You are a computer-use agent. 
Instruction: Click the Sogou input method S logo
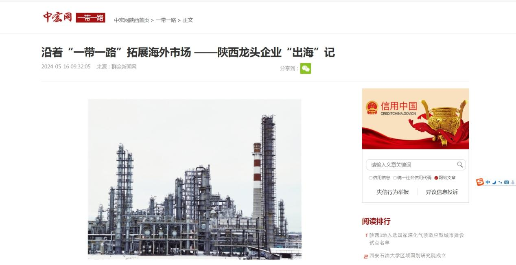480,182
